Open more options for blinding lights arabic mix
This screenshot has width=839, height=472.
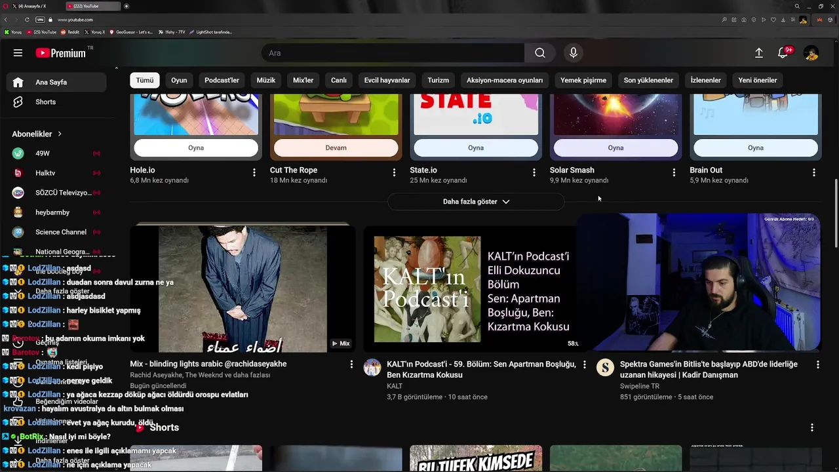tap(351, 364)
